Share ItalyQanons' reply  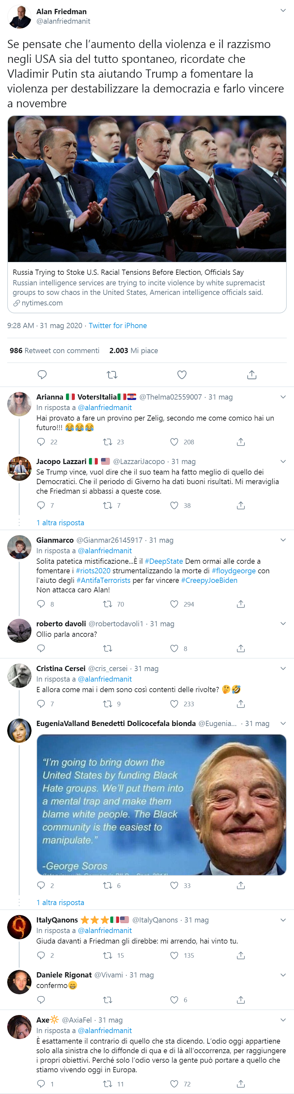click(241, 955)
